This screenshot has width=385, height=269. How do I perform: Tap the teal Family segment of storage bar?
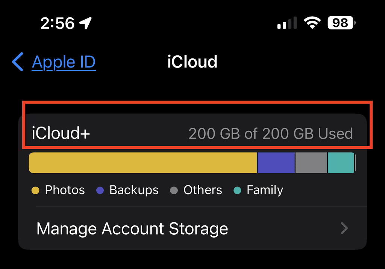341,163
